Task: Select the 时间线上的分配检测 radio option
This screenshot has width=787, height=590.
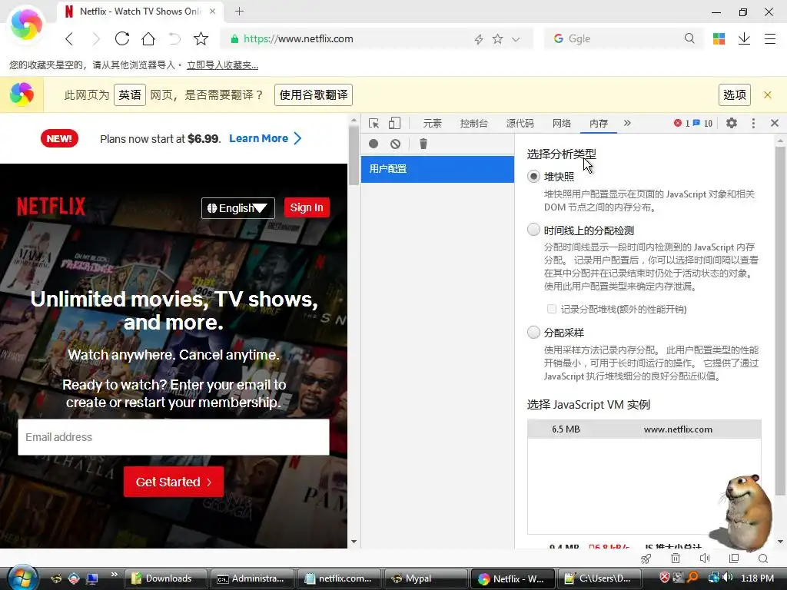Action: 533,230
